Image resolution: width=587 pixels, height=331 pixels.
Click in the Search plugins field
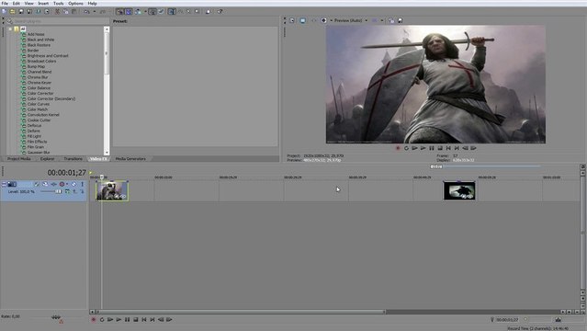[58, 21]
